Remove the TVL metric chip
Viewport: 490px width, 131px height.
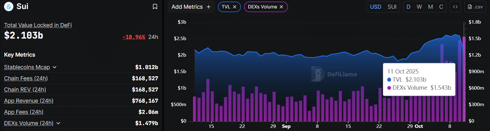(x=235, y=7)
